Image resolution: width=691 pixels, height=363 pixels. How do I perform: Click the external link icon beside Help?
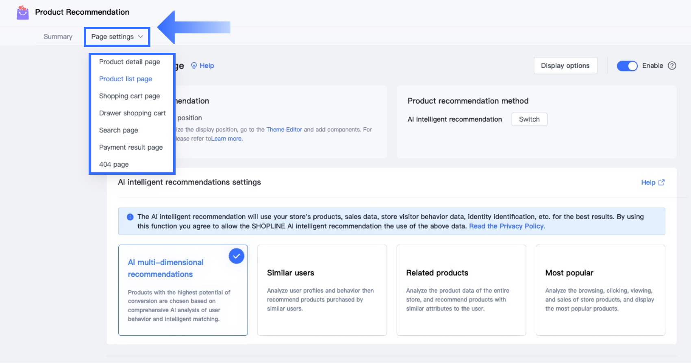661,183
